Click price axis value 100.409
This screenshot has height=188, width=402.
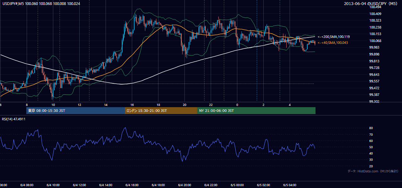[x=375, y=14]
